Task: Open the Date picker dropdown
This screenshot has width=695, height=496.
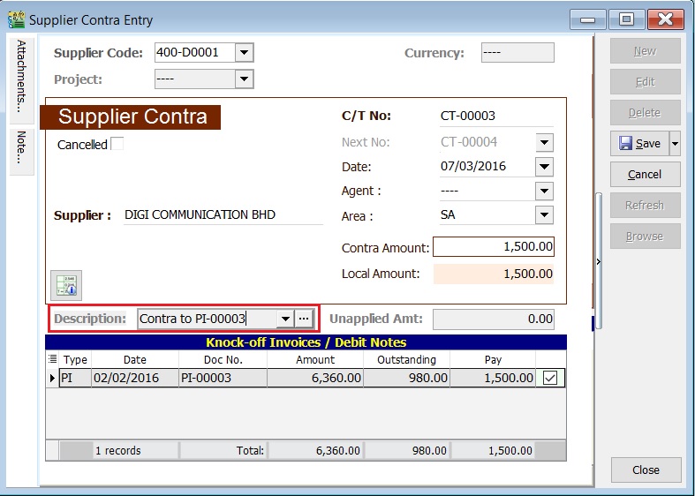Action: (544, 166)
